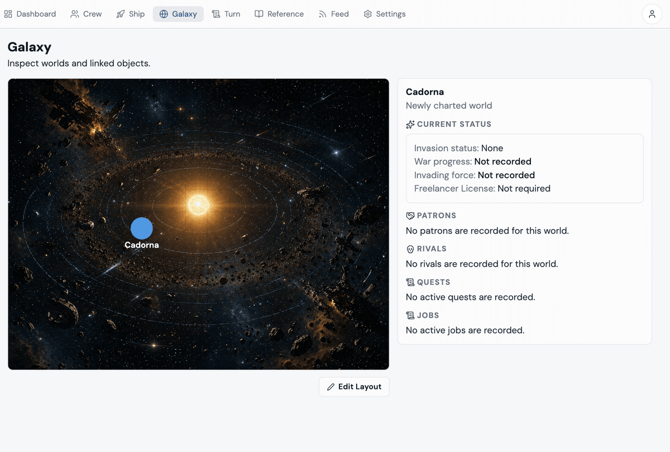Open the Settings tab

[x=384, y=14]
